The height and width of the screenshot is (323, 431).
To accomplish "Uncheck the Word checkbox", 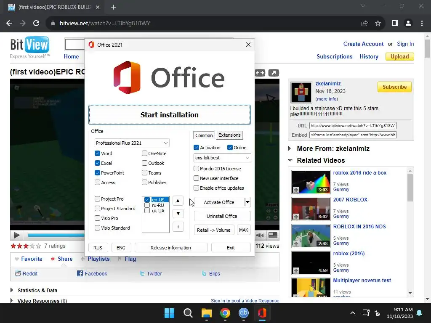I will click(x=97, y=153).
